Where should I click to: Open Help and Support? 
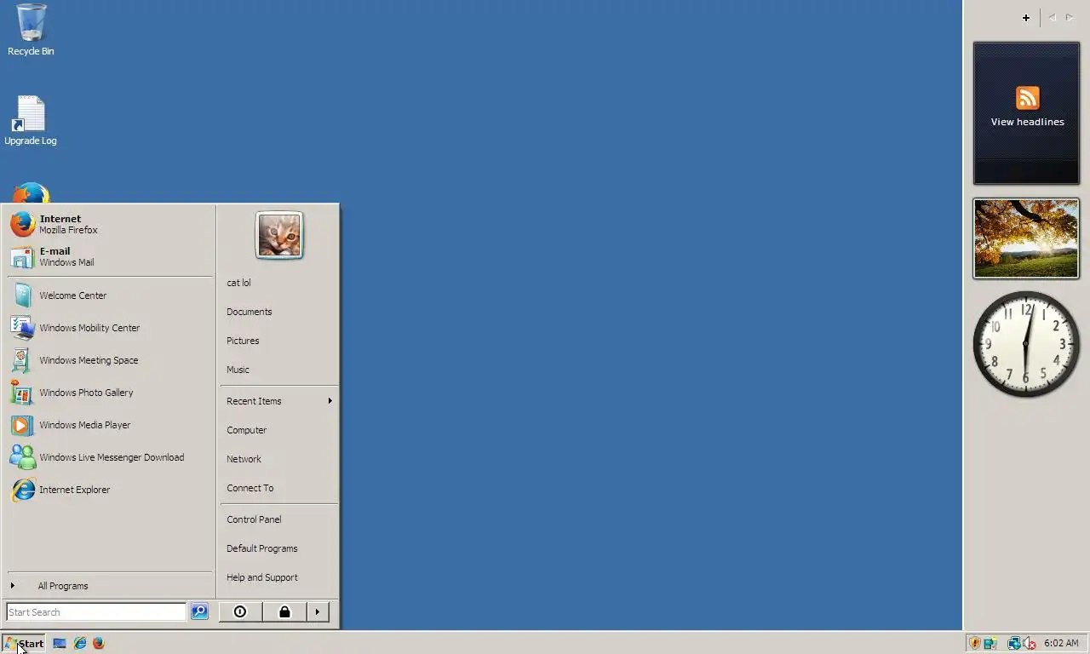278,577
